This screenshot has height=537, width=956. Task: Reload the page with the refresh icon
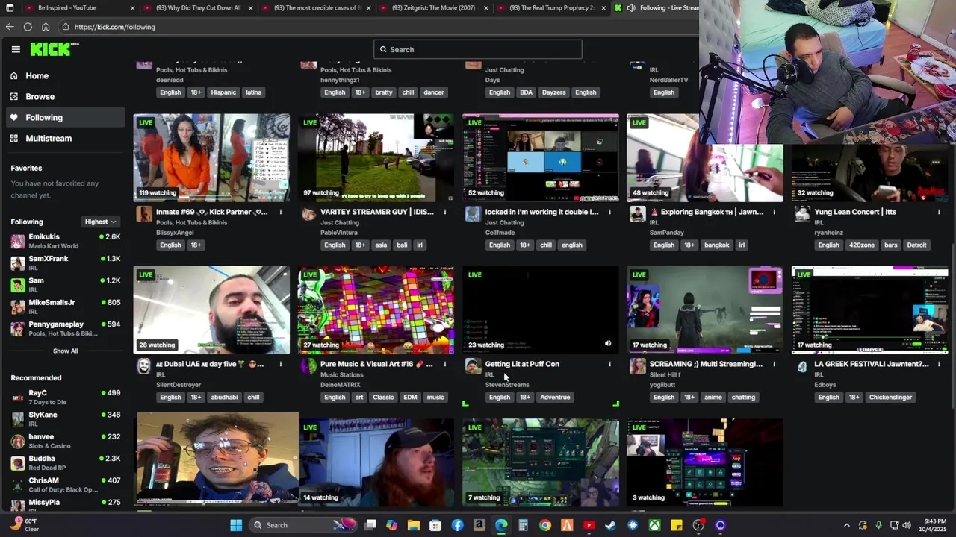(28, 27)
